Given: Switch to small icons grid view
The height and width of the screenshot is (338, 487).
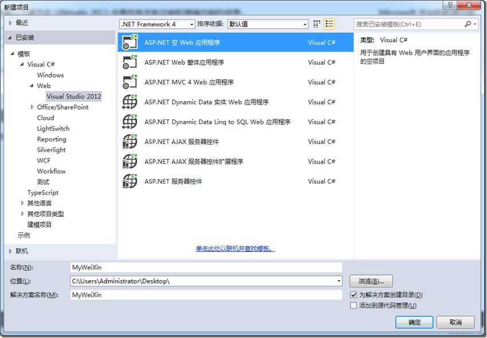Looking at the screenshot, I should coord(317,24).
